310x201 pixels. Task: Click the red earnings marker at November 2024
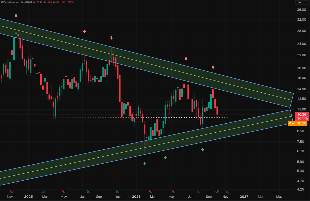(x=12, y=191)
